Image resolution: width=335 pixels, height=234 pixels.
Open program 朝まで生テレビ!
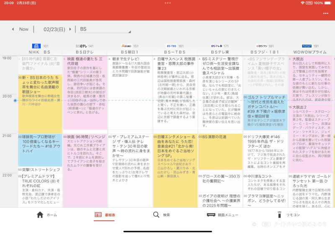130,93
